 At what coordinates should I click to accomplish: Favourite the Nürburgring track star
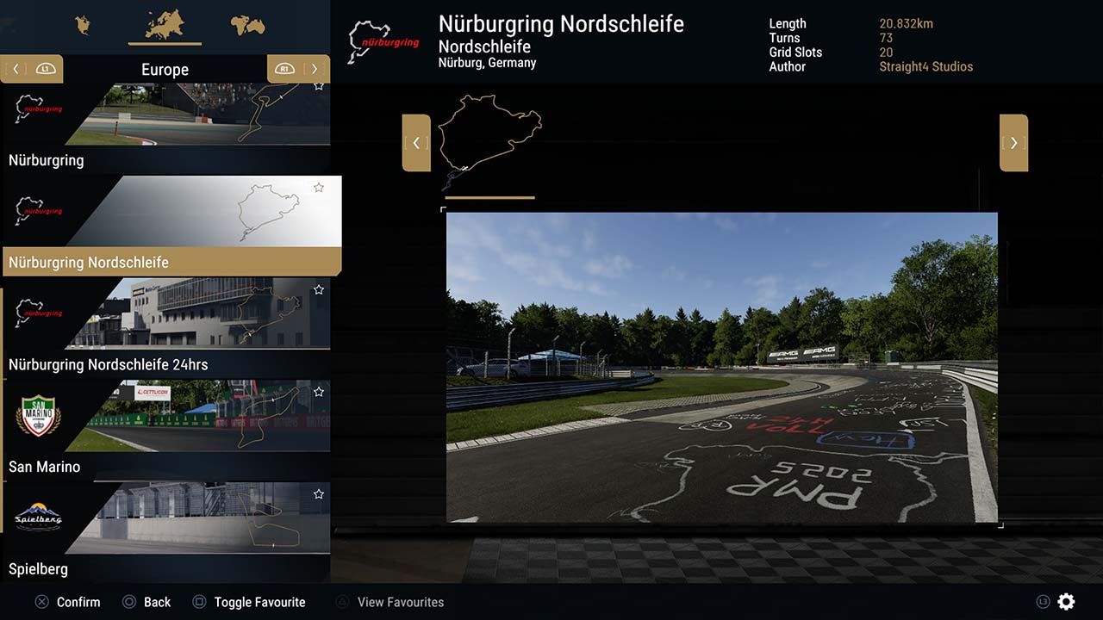pos(319,85)
